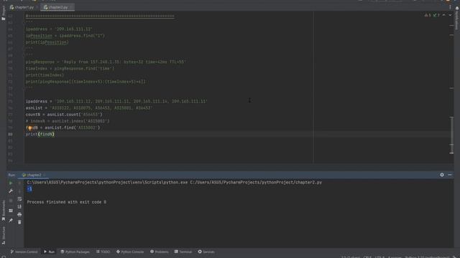Go to previous highlighted problem arrow

click(444, 15)
